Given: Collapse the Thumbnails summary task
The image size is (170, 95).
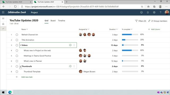Looking at the screenshot, I should [20, 66].
